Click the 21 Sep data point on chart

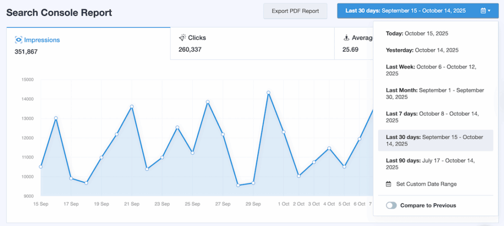pos(131,106)
